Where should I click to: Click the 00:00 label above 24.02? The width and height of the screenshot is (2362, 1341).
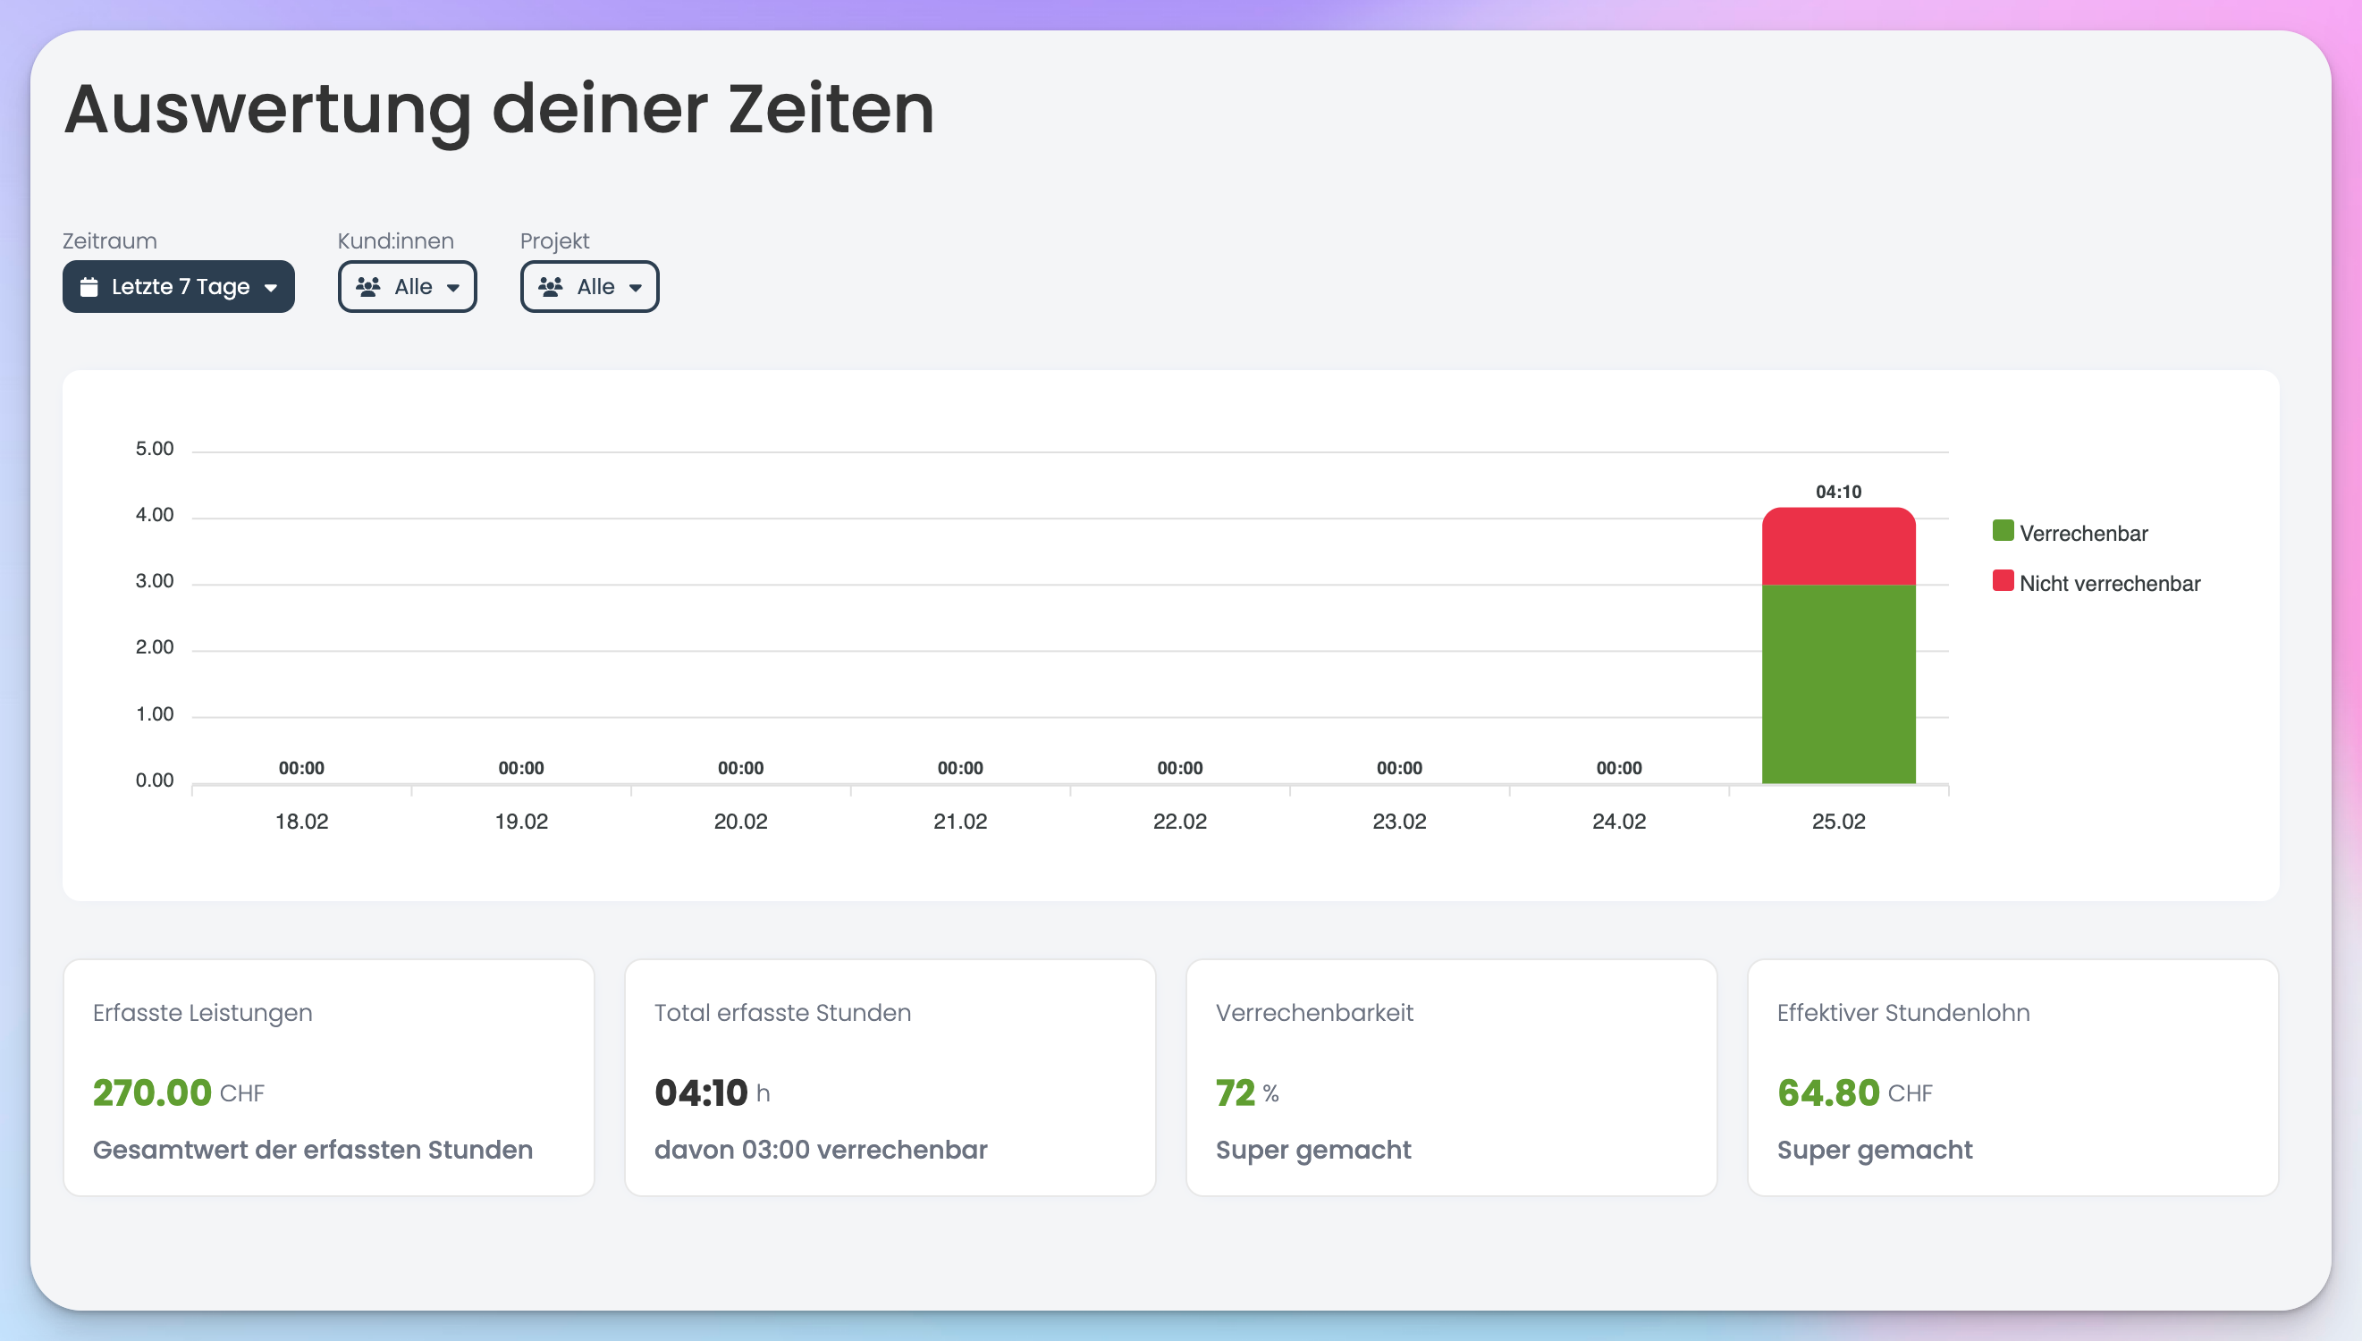click(x=1620, y=768)
